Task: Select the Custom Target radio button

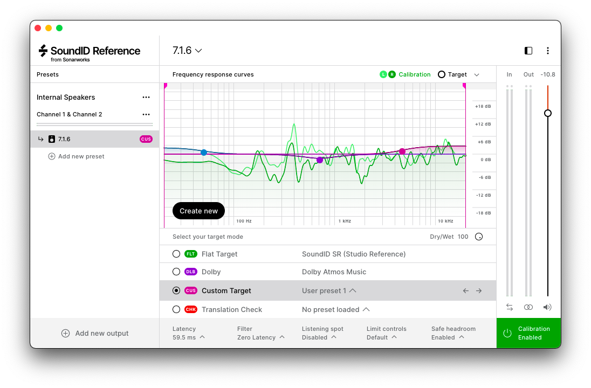Action: coord(176,290)
